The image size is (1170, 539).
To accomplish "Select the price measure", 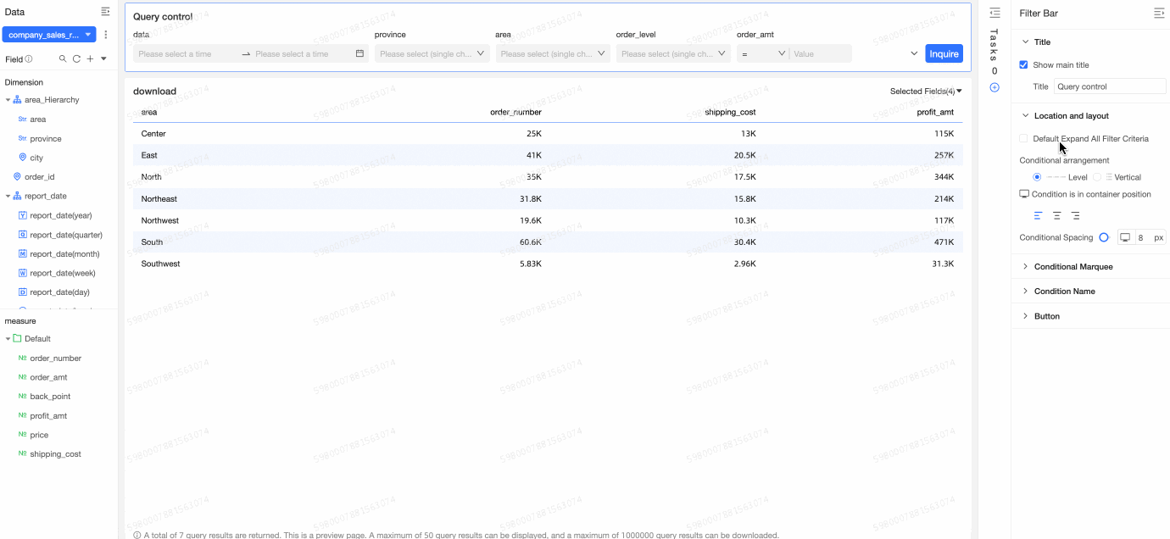I will 39,435.
